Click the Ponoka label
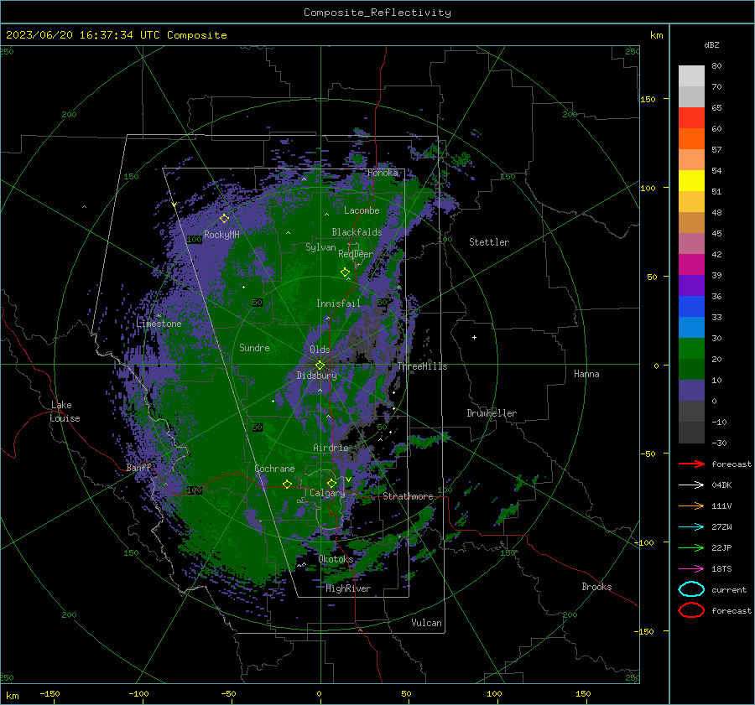Screen dimensions: 755x705 (x=383, y=173)
